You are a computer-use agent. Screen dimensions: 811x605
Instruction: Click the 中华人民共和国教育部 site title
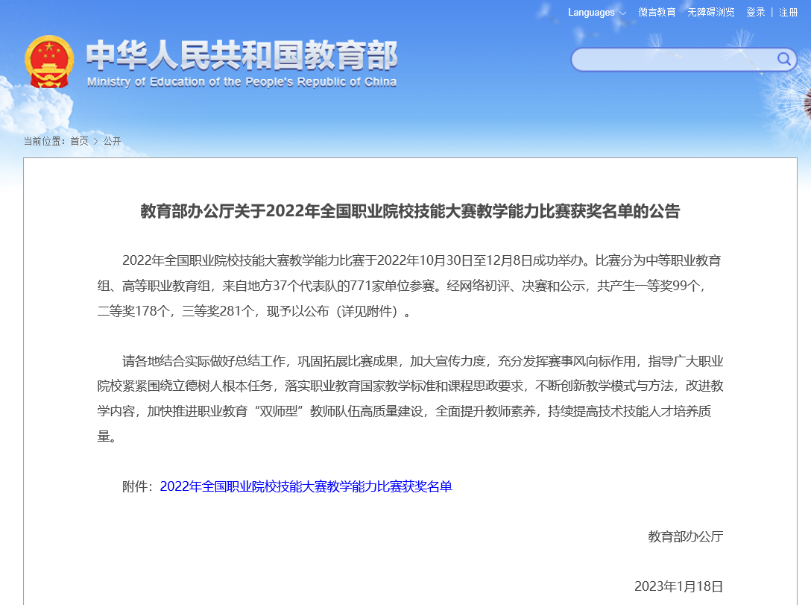click(x=242, y=56)
